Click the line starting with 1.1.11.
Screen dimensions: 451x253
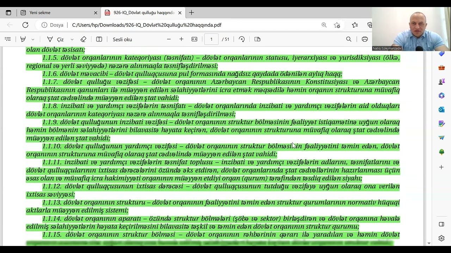[x=221, y=162]
